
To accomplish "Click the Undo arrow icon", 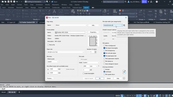I will coord(17,2).
